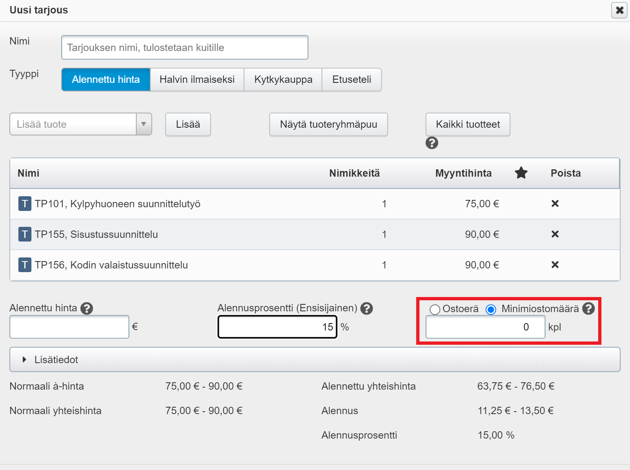Screen dimensions: 630x470
Task: Open the Lisää tuote dropdown arrow
Action: point(144,124)
